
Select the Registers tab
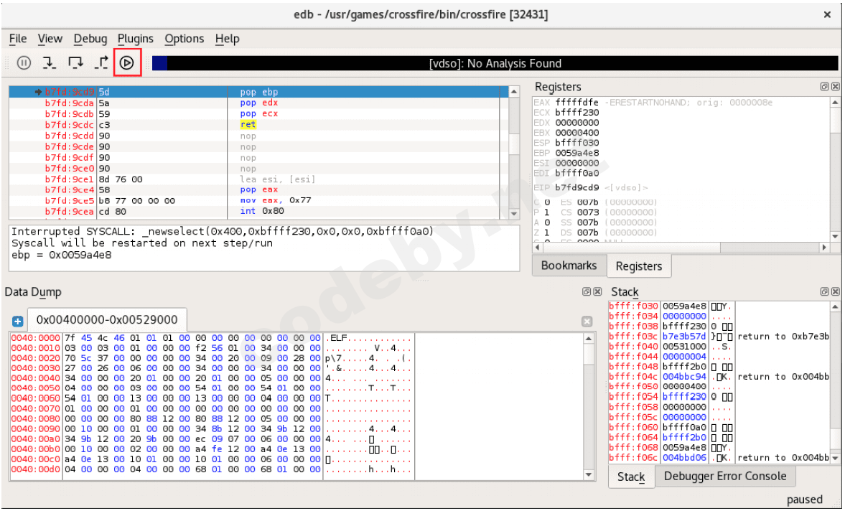click(x=639, y=266)
